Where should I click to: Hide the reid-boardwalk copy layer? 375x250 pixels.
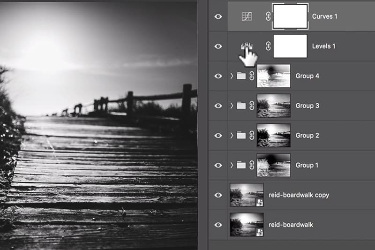coord(218,195)
